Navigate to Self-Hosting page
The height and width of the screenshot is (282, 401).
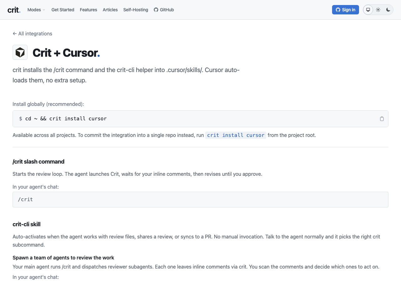click(136, 10)
